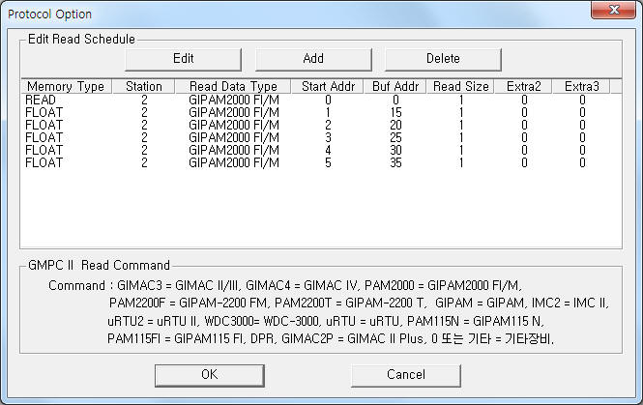Select the FLOAT row with Buf Addr 35
This screenshot has width=643, height=405.
pos(316,163)
